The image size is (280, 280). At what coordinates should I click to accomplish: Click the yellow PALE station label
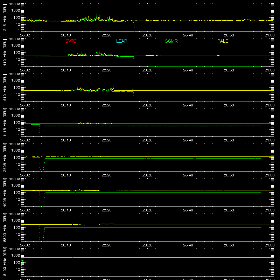click(x=223, y=41)
